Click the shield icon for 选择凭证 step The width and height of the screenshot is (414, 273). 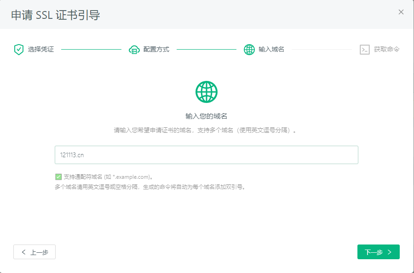(x=18, y=50)
